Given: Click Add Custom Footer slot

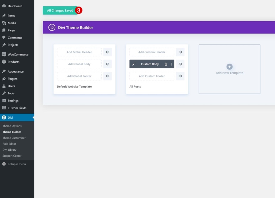Looking at the screenshot, I should coord(152,76).
